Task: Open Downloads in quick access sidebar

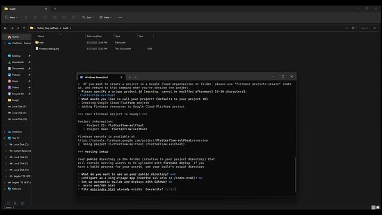Action: (x=18, y=62)
